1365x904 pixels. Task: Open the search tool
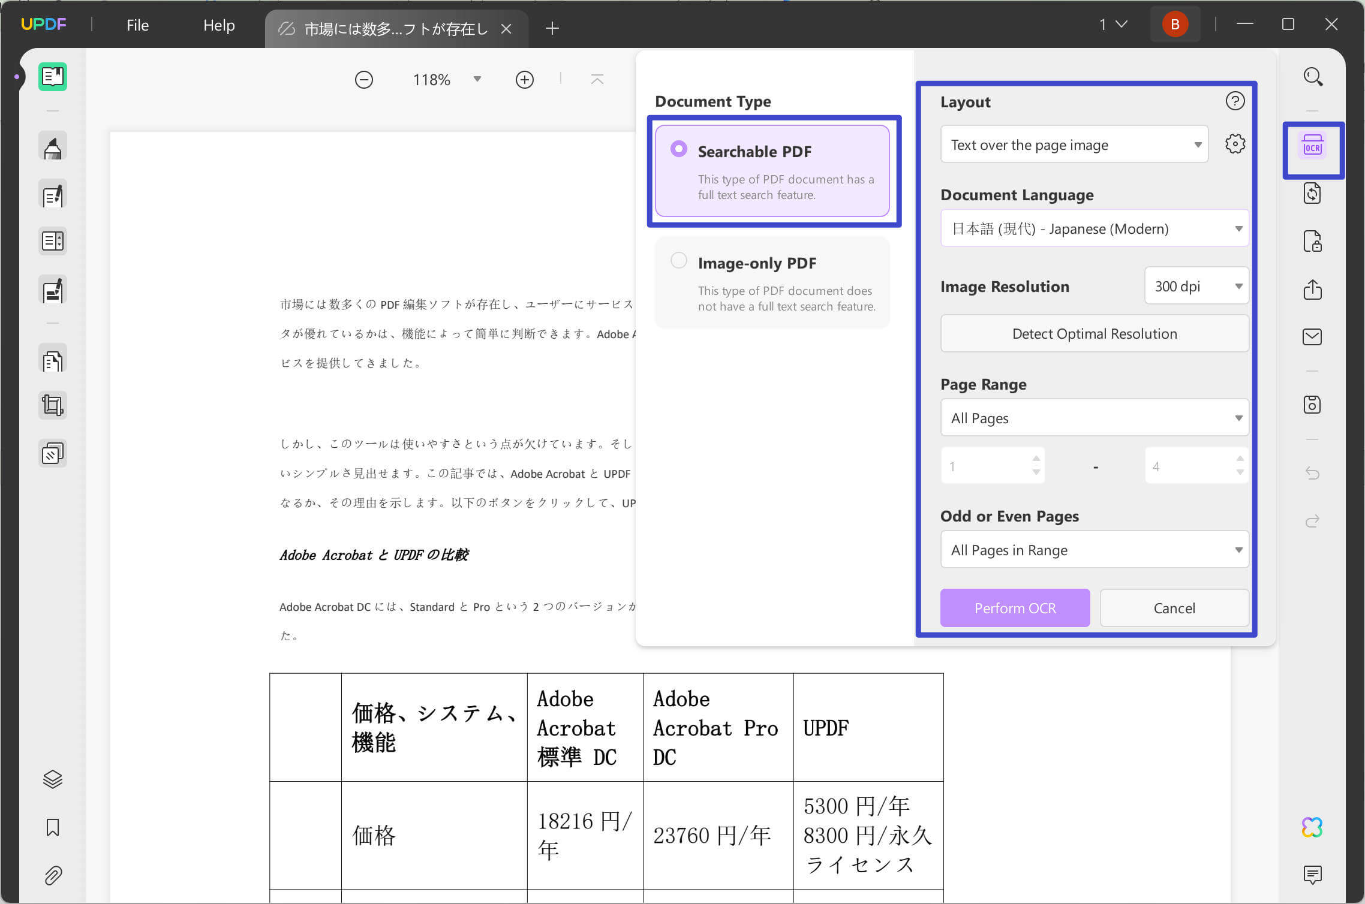(x=1313, y=77)
